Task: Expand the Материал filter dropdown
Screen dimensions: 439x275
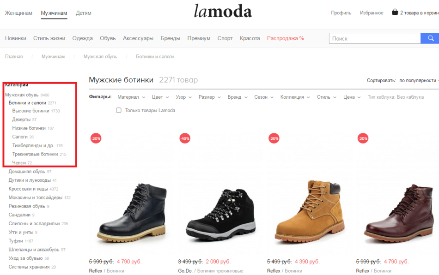Action: 131,97
